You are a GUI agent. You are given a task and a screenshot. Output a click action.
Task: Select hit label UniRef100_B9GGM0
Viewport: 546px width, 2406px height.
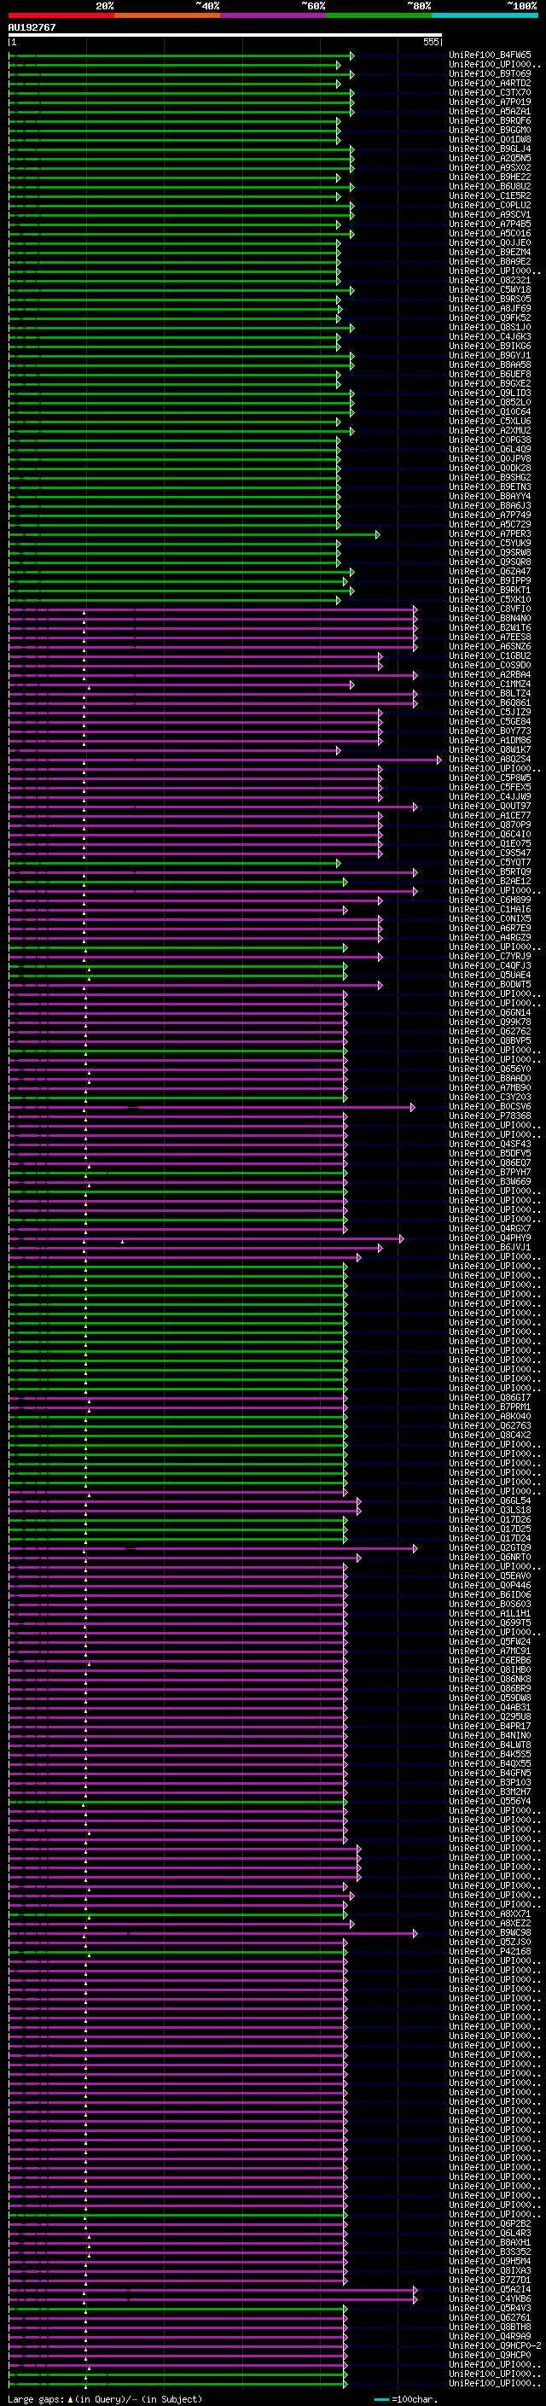click(490, 130)
